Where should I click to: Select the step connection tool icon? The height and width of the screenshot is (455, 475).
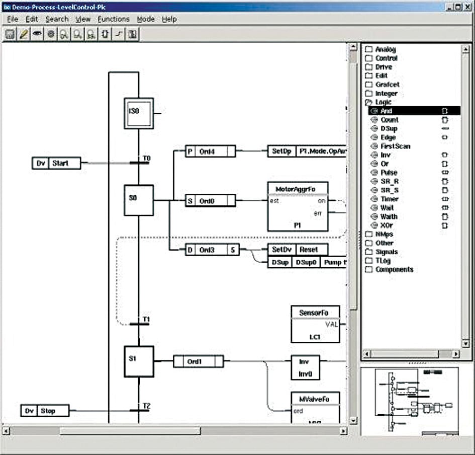(117, 34)
